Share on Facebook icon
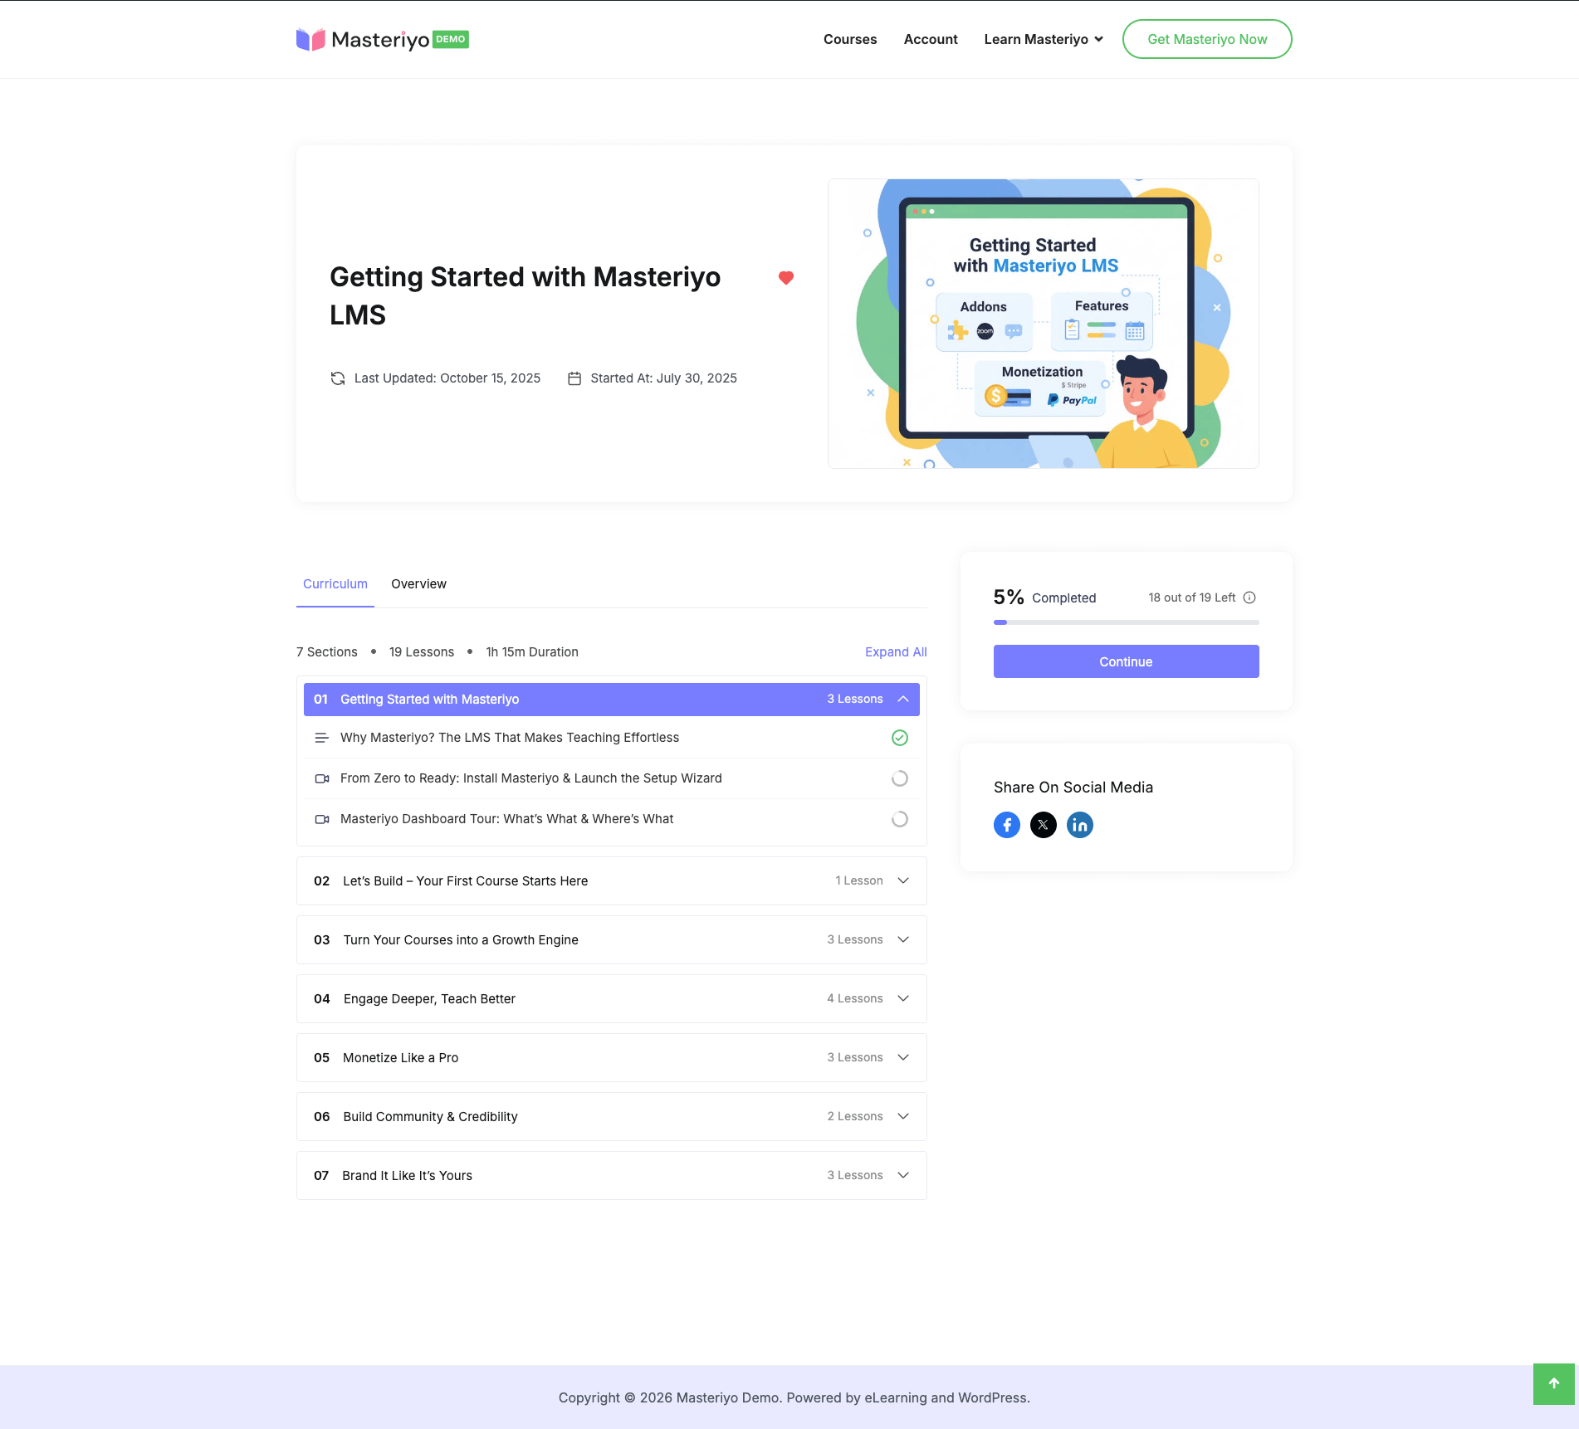This screenshot has height=1429, width=1579. tap(1007, 825)
